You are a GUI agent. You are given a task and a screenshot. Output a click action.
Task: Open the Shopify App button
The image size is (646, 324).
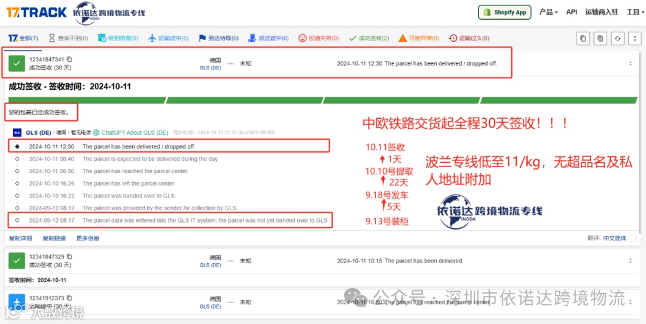(504, 13)
